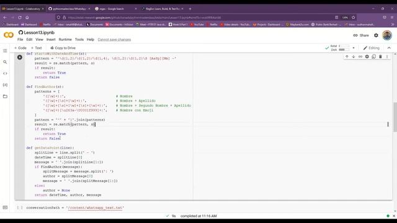Open the RAM Disk resources dropdown arrow
Image resolution: width=397 pixels, height=223 pixels.
pyautogui.click(x=354, y=48)
